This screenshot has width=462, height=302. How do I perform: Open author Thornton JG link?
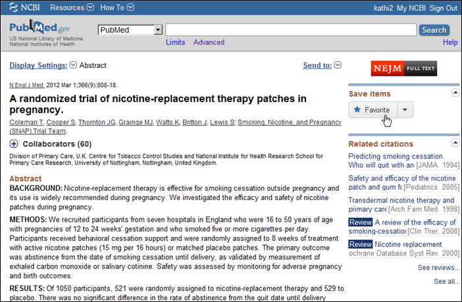click(97, 122)
